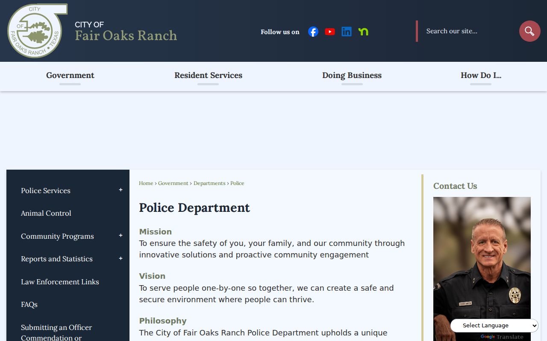Click the Contact Us heading

pos(455,186)
